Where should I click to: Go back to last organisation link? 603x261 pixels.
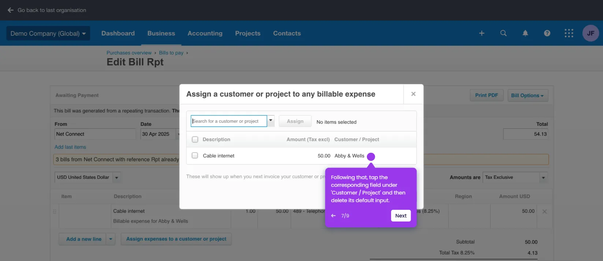tap(52, 10)
